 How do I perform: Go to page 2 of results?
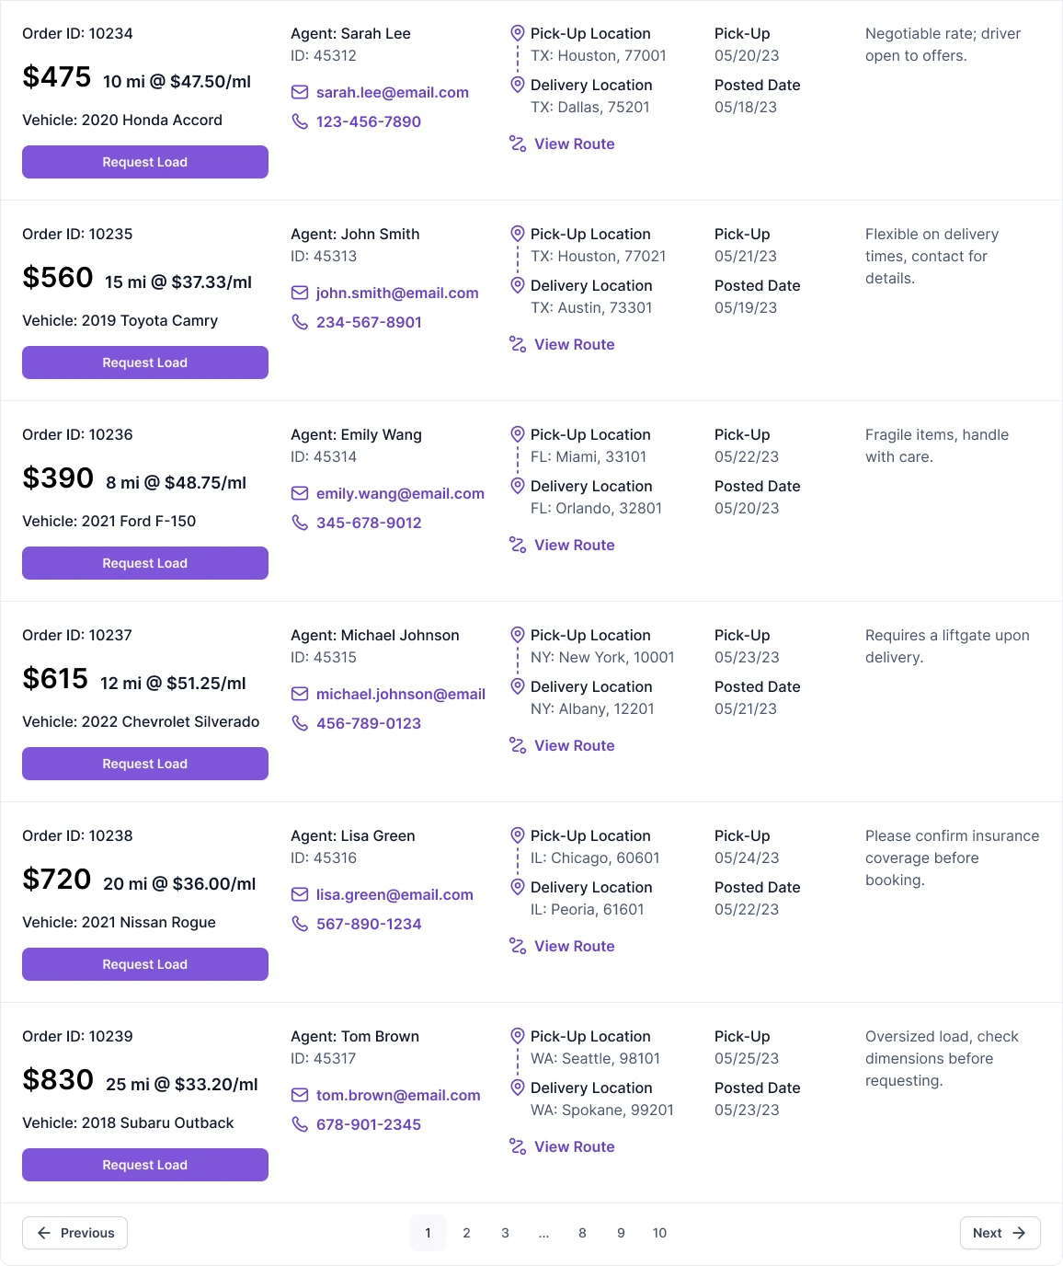pyautogui.click(x=466, y=1233)
